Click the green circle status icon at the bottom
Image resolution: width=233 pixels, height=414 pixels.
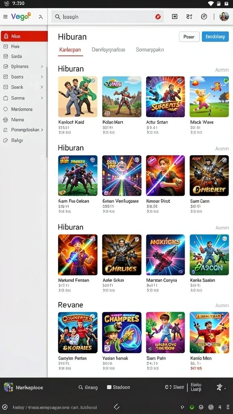[192, 407]
